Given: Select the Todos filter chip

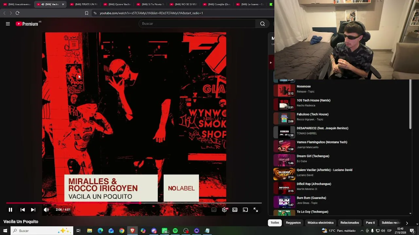Looking at the screenshot, I should pyautogui.click(x=275, y=223).
